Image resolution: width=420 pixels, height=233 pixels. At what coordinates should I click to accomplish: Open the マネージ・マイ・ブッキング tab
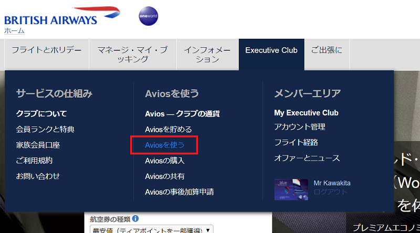[133, 55]
